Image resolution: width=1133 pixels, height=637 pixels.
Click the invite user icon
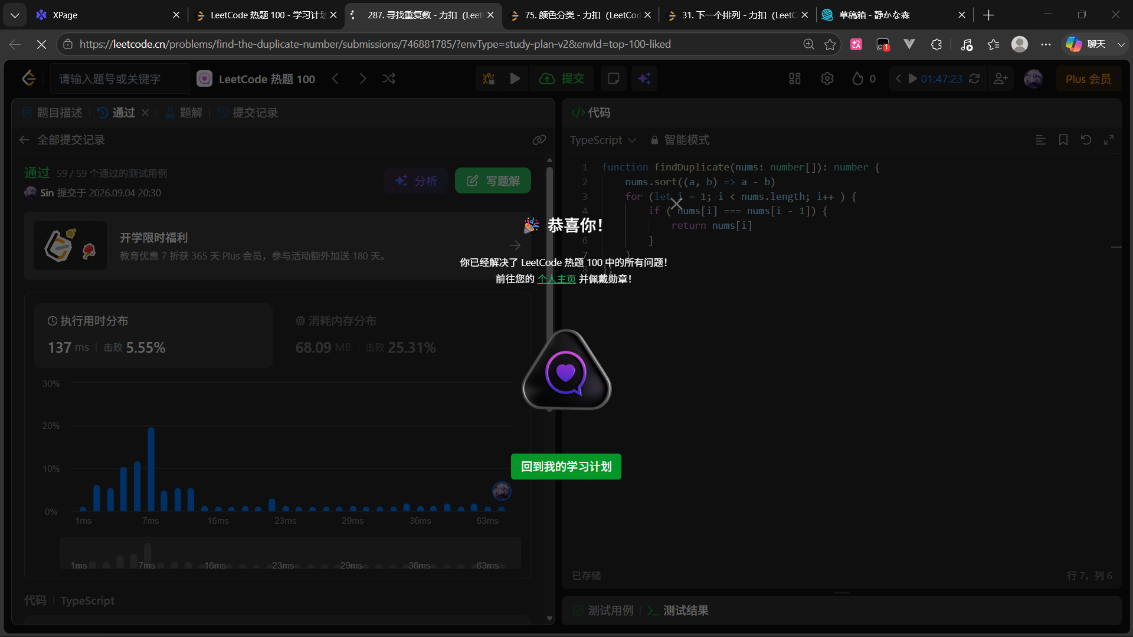(x=1001, y=78)
